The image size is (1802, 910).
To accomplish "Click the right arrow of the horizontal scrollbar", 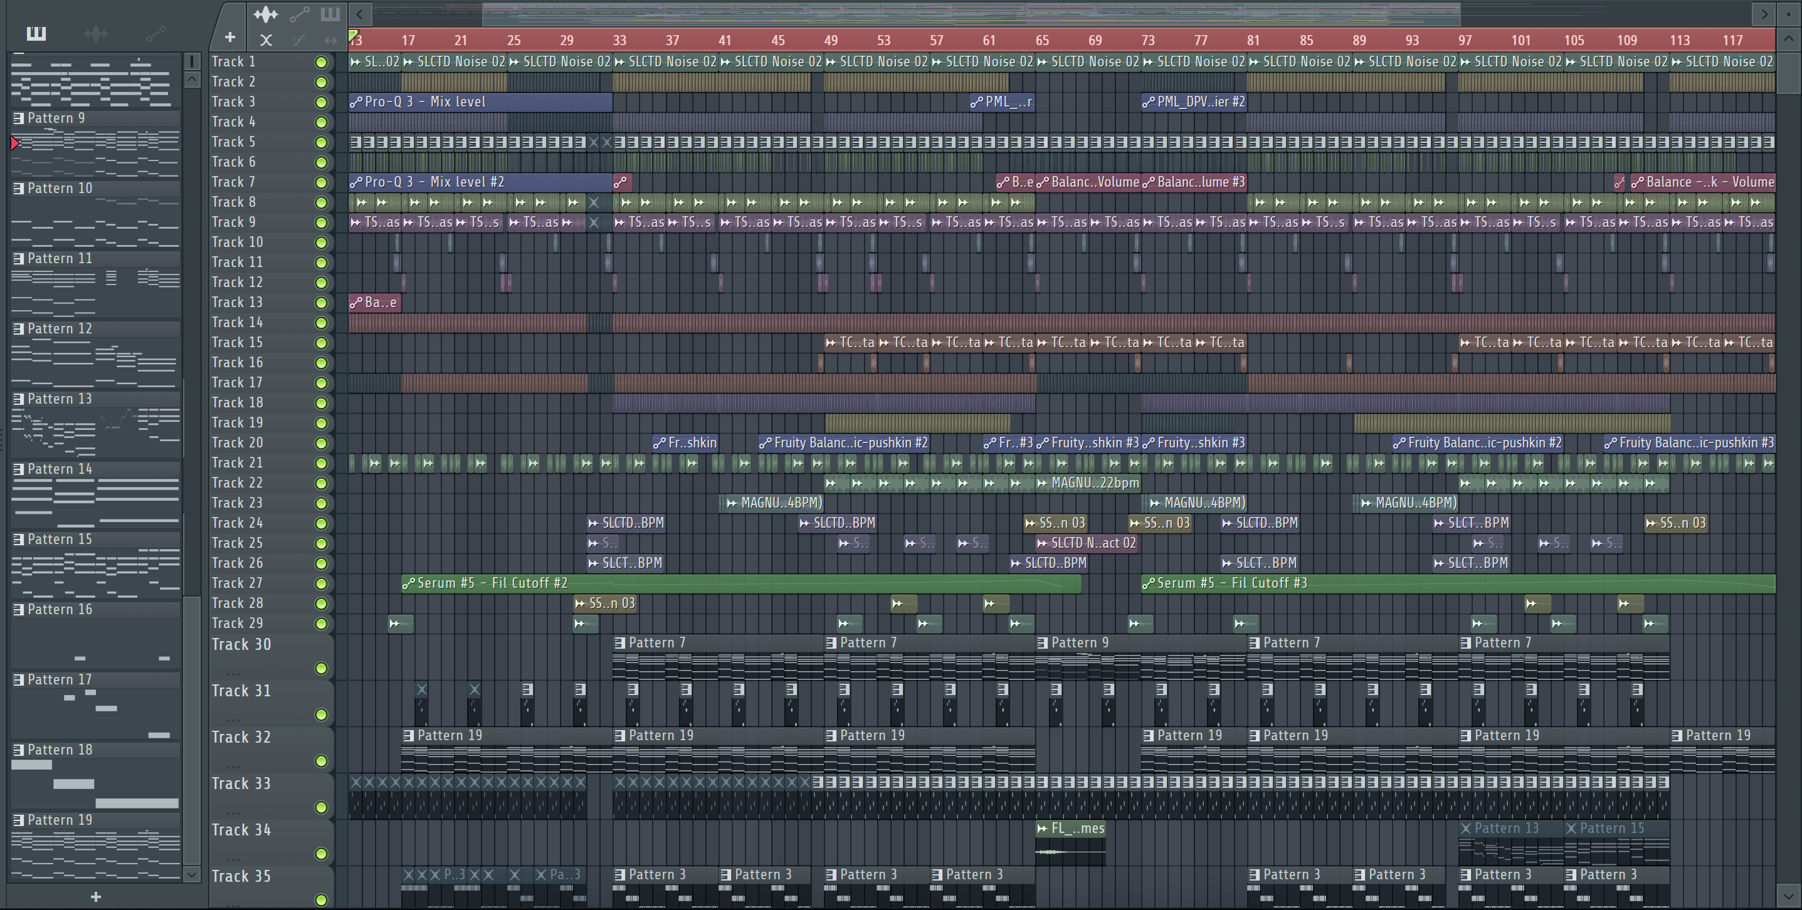I will (1764, 13).
